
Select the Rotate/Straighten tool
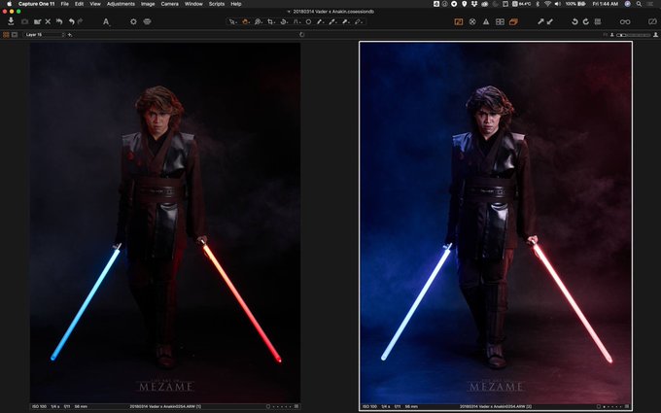click(x=284, y=21)
